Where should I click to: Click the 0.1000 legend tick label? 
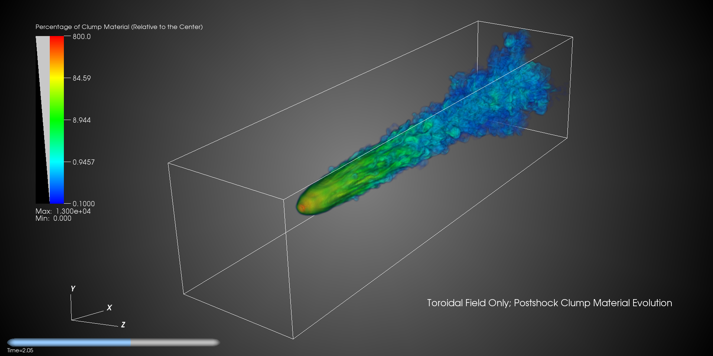click(x=83, y=204)
